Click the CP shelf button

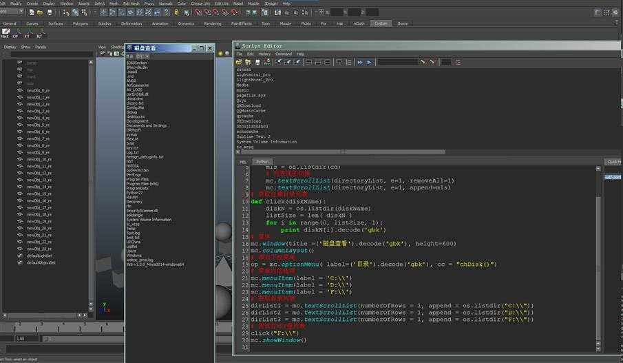(16, 32)
